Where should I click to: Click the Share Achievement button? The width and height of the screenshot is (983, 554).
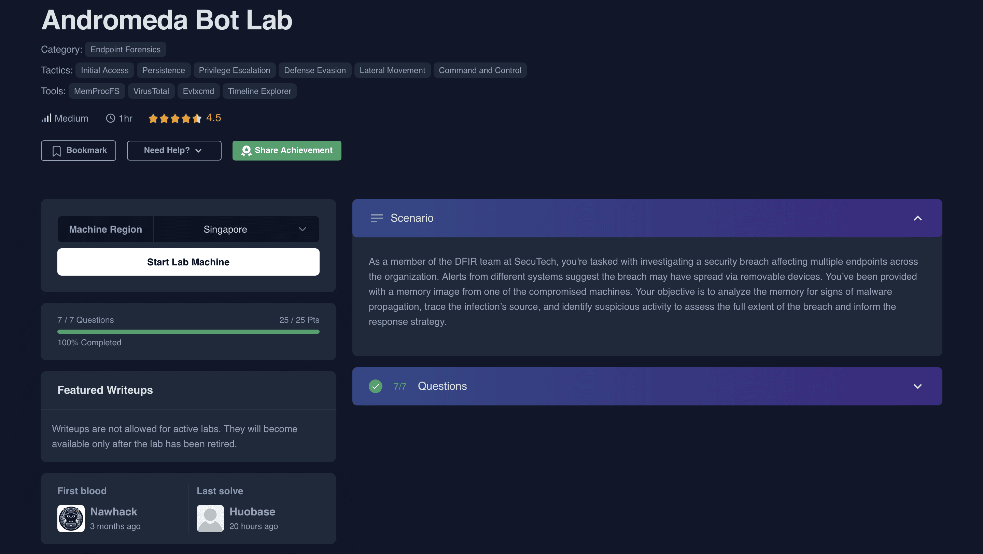click(287, 150)
